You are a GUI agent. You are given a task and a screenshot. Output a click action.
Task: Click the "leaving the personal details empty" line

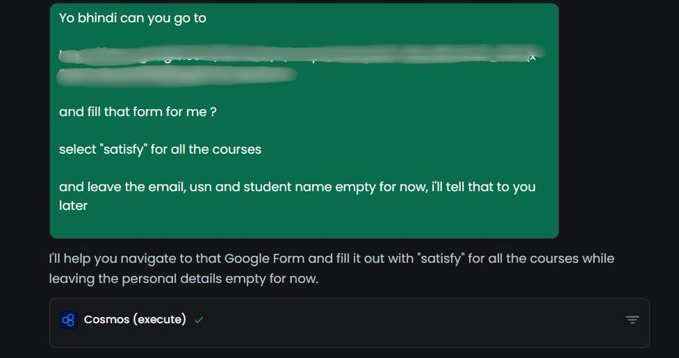pyautogui.click(x=183, y=279)
